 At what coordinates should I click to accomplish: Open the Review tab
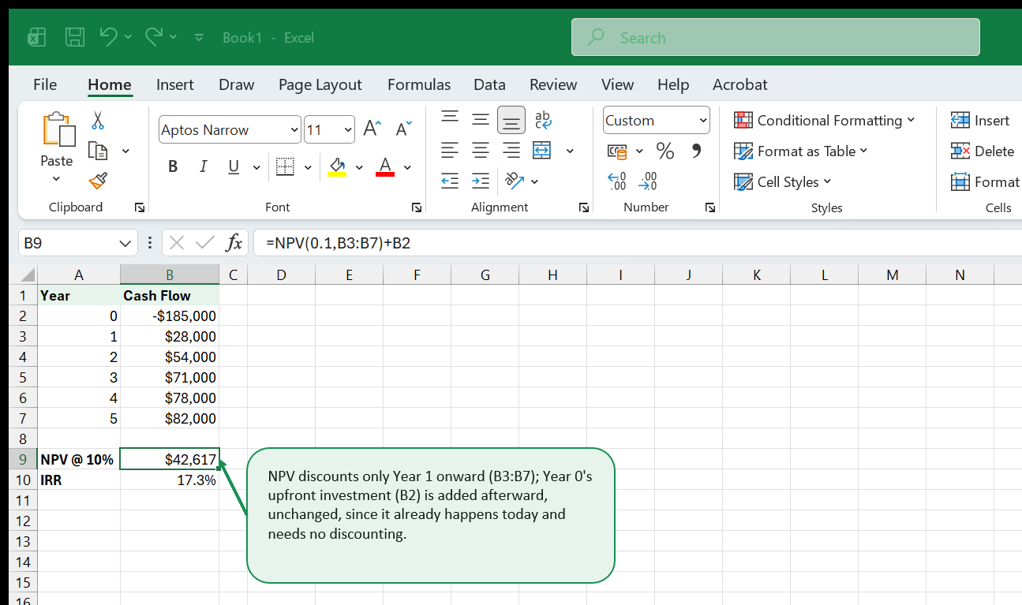point(553,84)
